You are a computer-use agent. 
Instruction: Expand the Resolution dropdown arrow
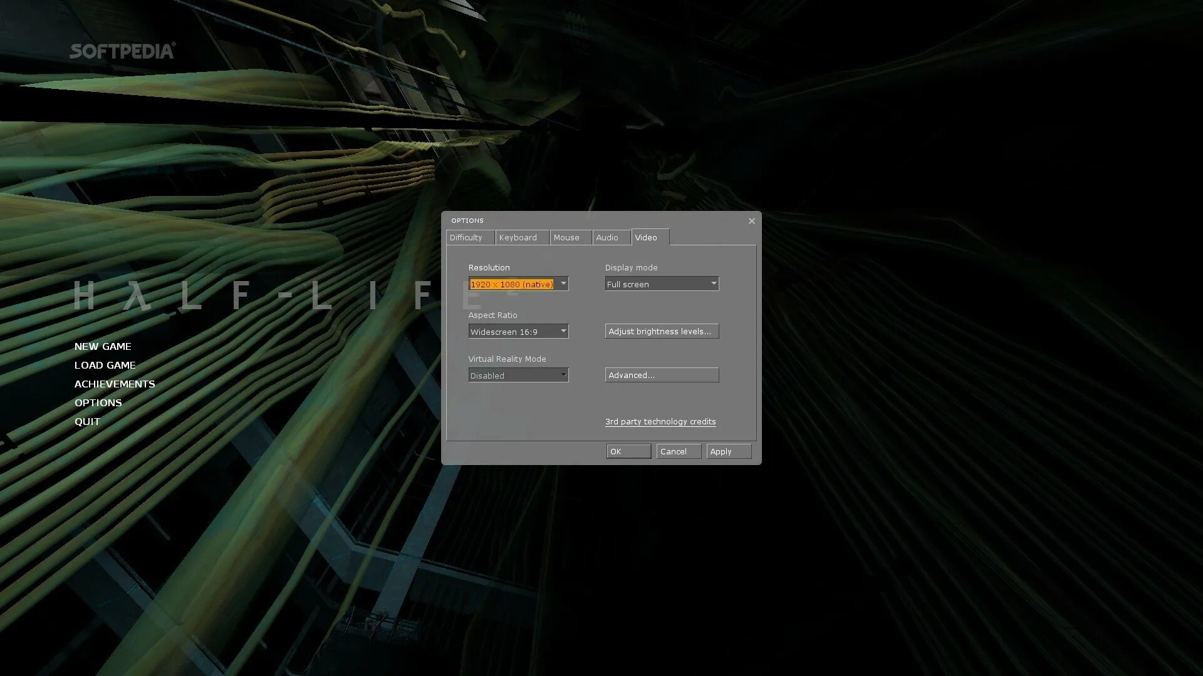[563, 284]
